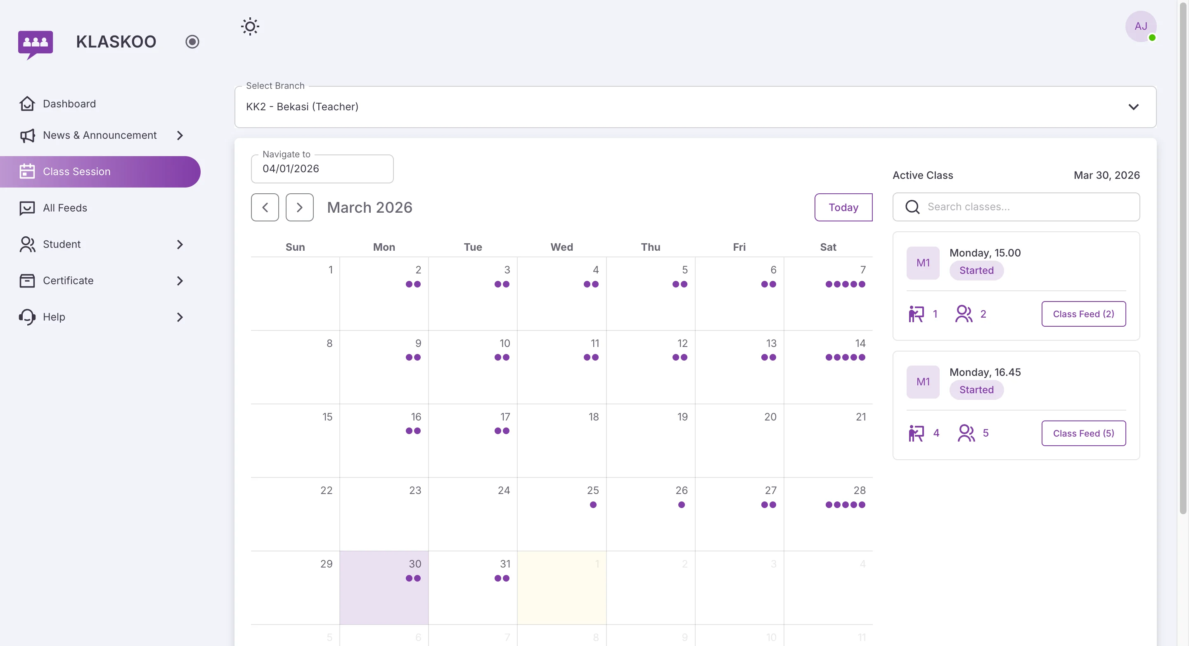This screenshot has height=646, width=1189.
Task: Open the Certificate section icon
Action: (x=27, y=280)
